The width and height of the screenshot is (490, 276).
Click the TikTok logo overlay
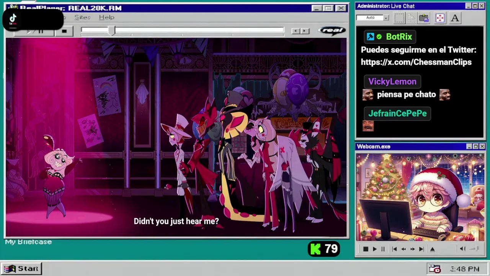click(13, 19)
